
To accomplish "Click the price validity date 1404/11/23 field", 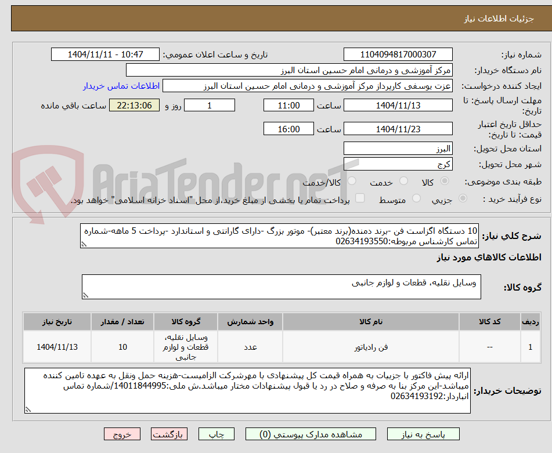I will (x=398, y=129).
